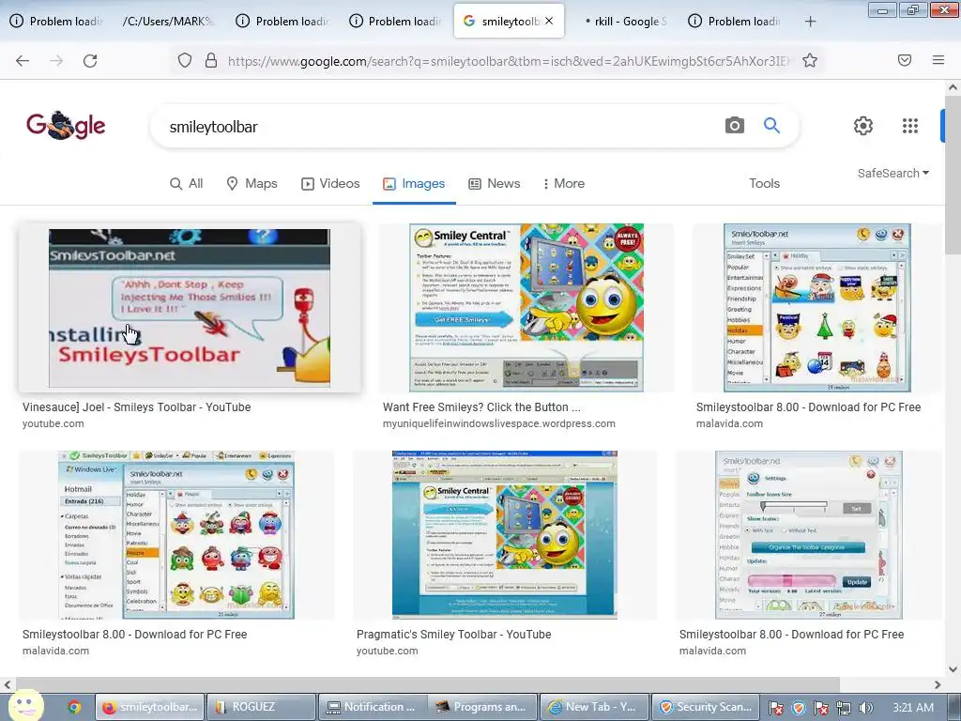Click the blue shield tray icon
This screenshot has height=721, width=961.
pyautogui.click(x=799, y=708)
